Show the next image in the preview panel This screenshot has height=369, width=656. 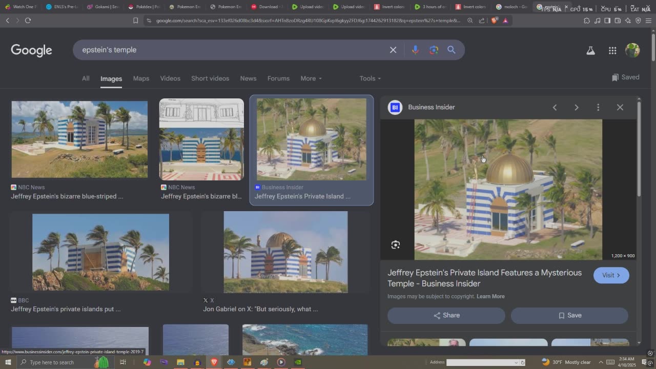tap(577, 107)
